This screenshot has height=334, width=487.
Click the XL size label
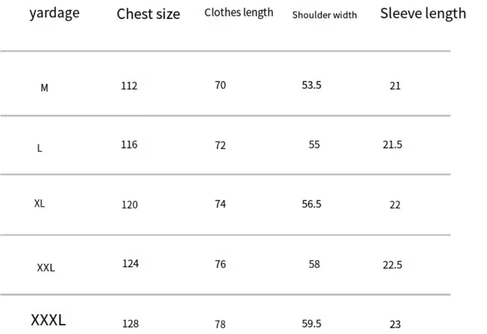coord(39,203)
